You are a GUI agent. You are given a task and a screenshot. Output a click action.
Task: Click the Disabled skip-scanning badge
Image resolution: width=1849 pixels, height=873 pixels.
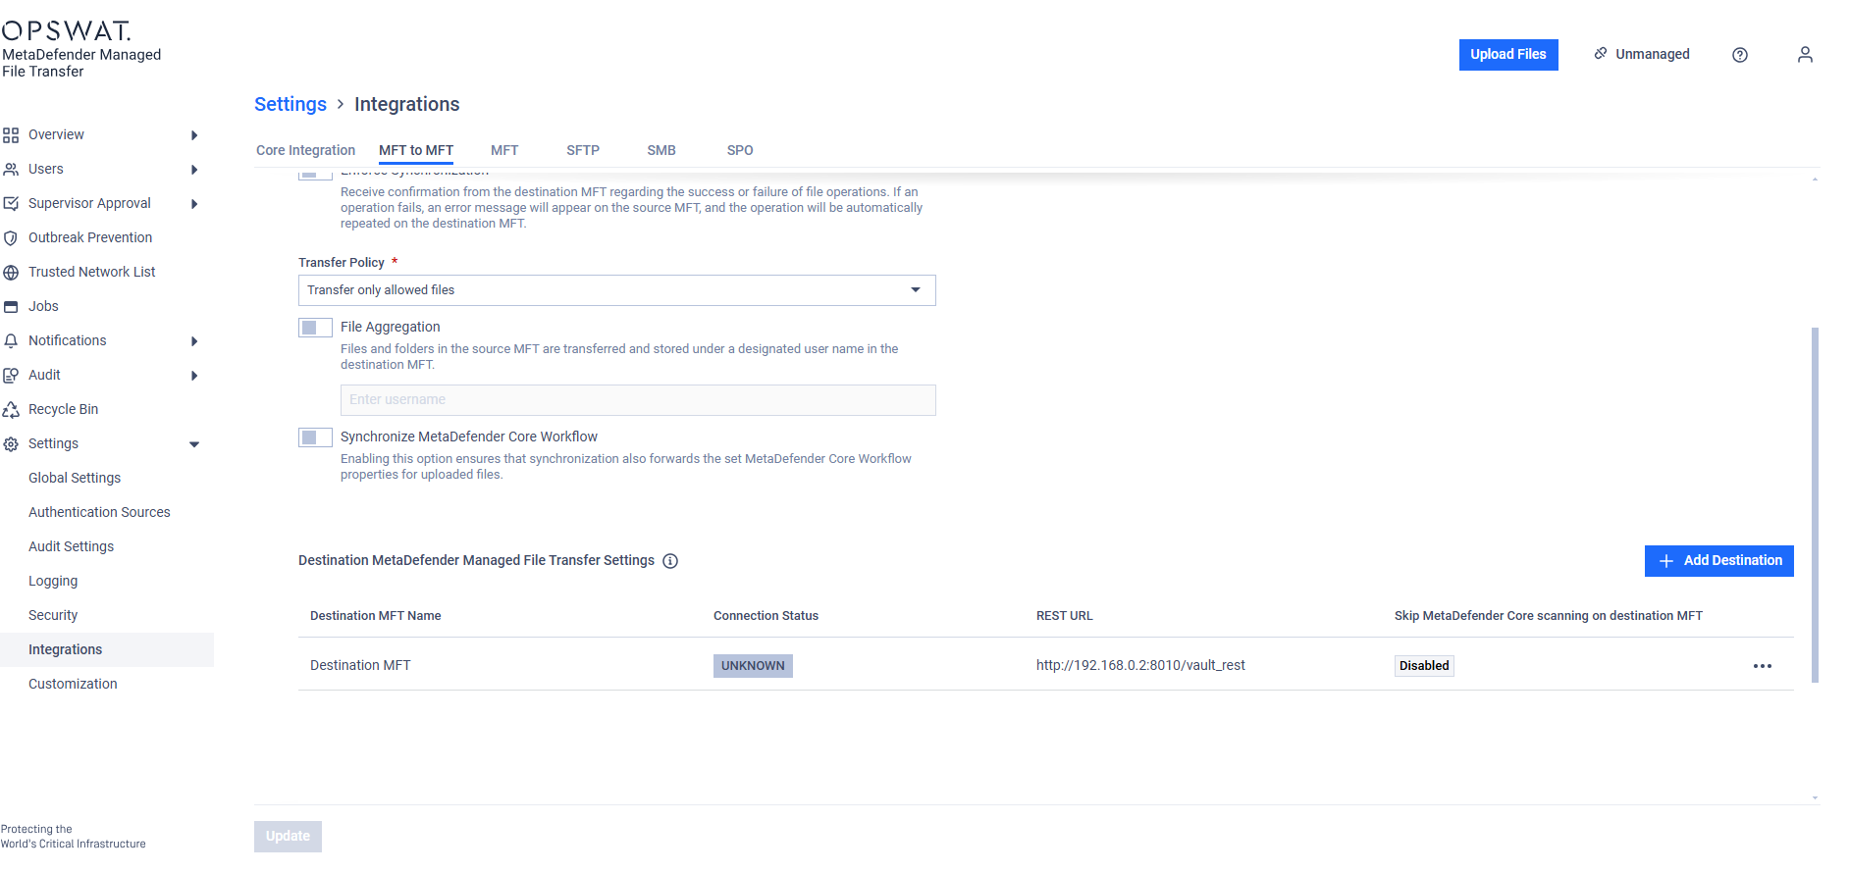pyautogui.click(x=1424, y=666)
